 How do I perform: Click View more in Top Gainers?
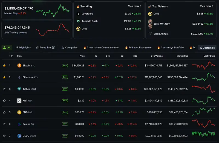(x=207, y=6)
